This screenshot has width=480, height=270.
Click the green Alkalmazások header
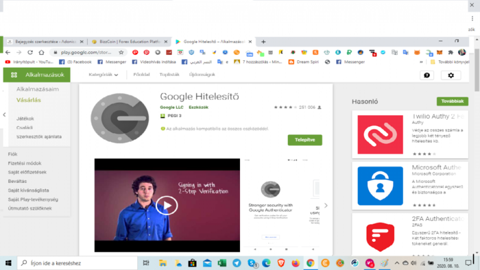tap(37, 75)
